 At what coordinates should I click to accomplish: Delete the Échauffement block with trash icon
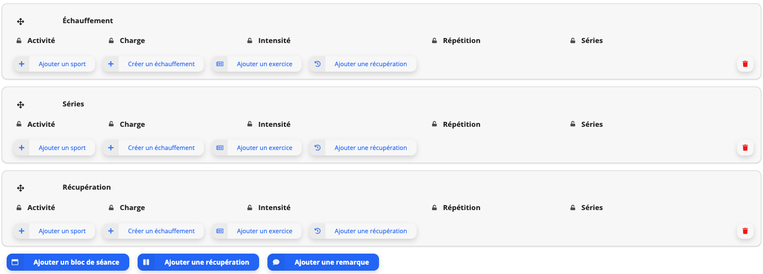pyautogui.click(x=745, y=64)
